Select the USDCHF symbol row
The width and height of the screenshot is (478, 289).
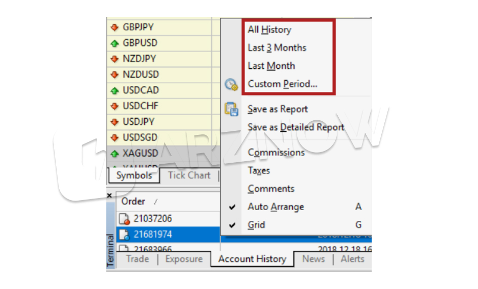[163, 106]
